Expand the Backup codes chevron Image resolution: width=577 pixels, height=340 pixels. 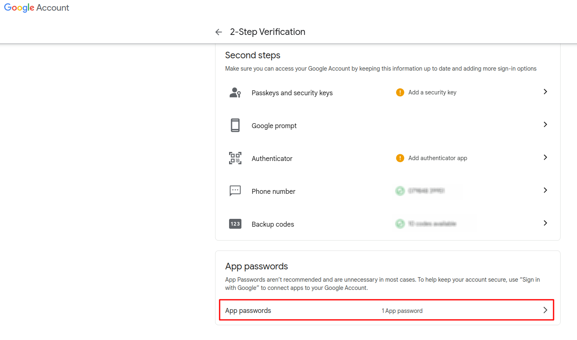545,223
